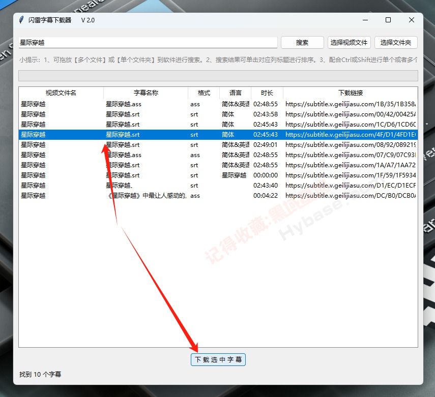This screenshot has width=435, height=397.
Task: Select the row with duration 02:43:58
Action: pyautogui.click(x=218, y=114)
